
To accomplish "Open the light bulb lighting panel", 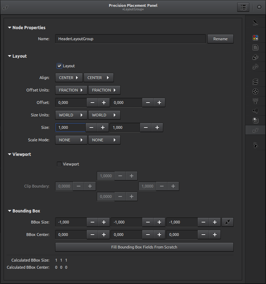I will (x=255, y=101).
